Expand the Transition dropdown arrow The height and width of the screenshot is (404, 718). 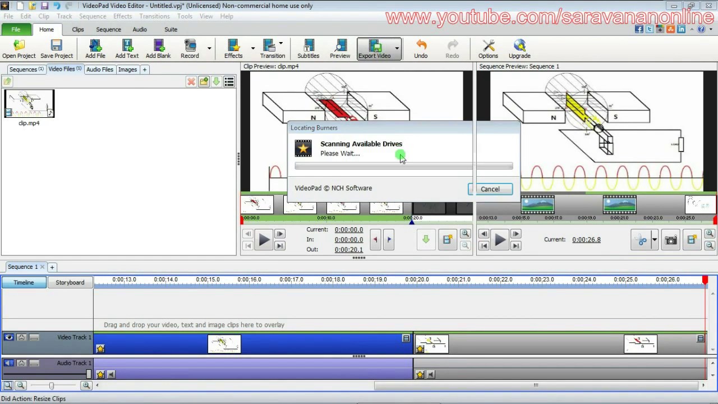point(280,43)
